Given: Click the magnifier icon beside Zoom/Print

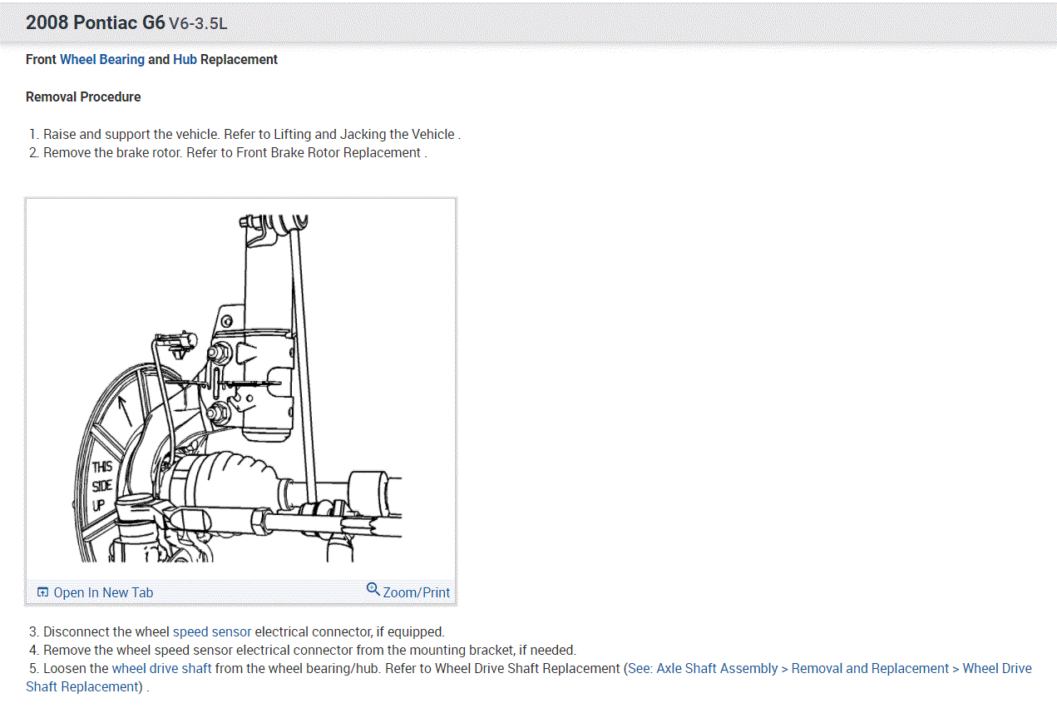Looking at the screenshot, I should tap(373, 590).
